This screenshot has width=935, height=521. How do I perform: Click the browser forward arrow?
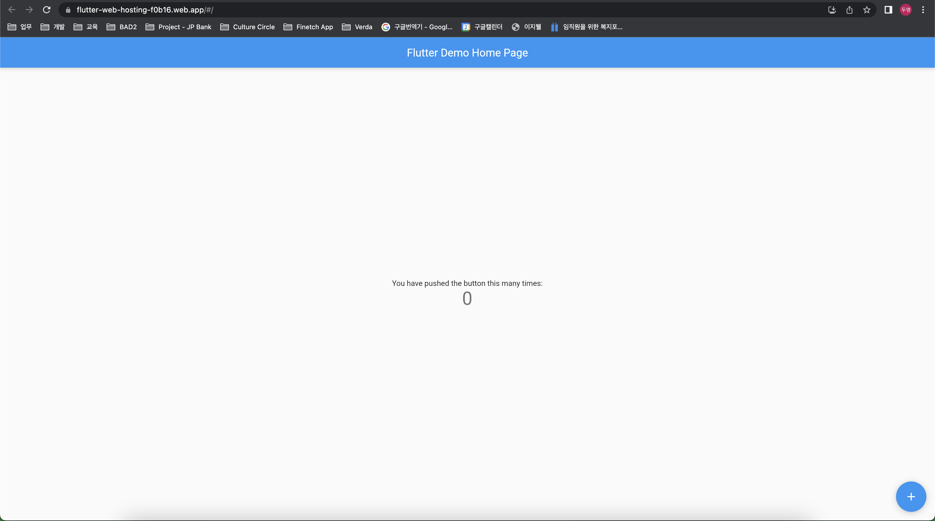29,10
